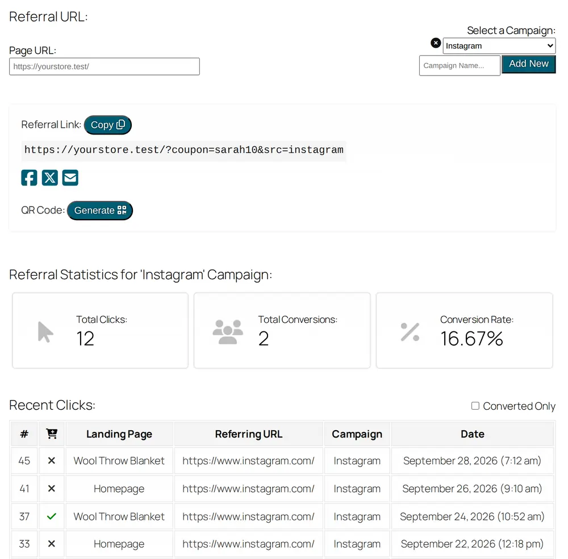Screen dimensions: 568x559
Task: Click date September 26, 2026 (9:10 am)
Action: click(472, 489)
